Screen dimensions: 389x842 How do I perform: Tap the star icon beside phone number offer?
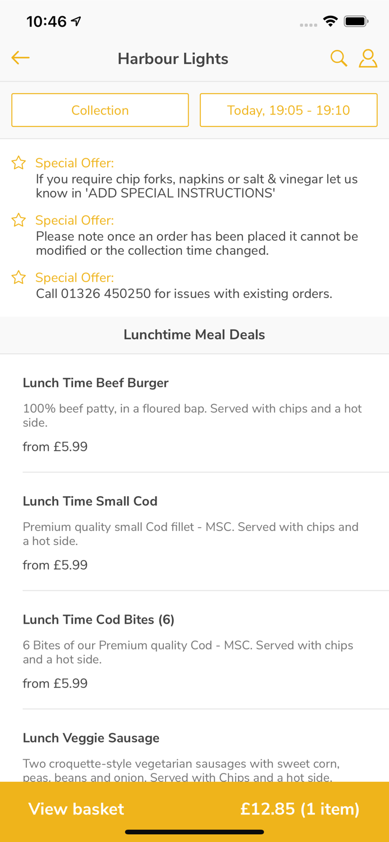coord(19,277)
